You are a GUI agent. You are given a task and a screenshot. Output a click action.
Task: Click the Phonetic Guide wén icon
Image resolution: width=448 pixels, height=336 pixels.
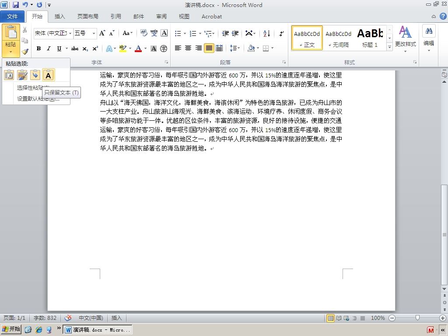(x=154, y=33)
